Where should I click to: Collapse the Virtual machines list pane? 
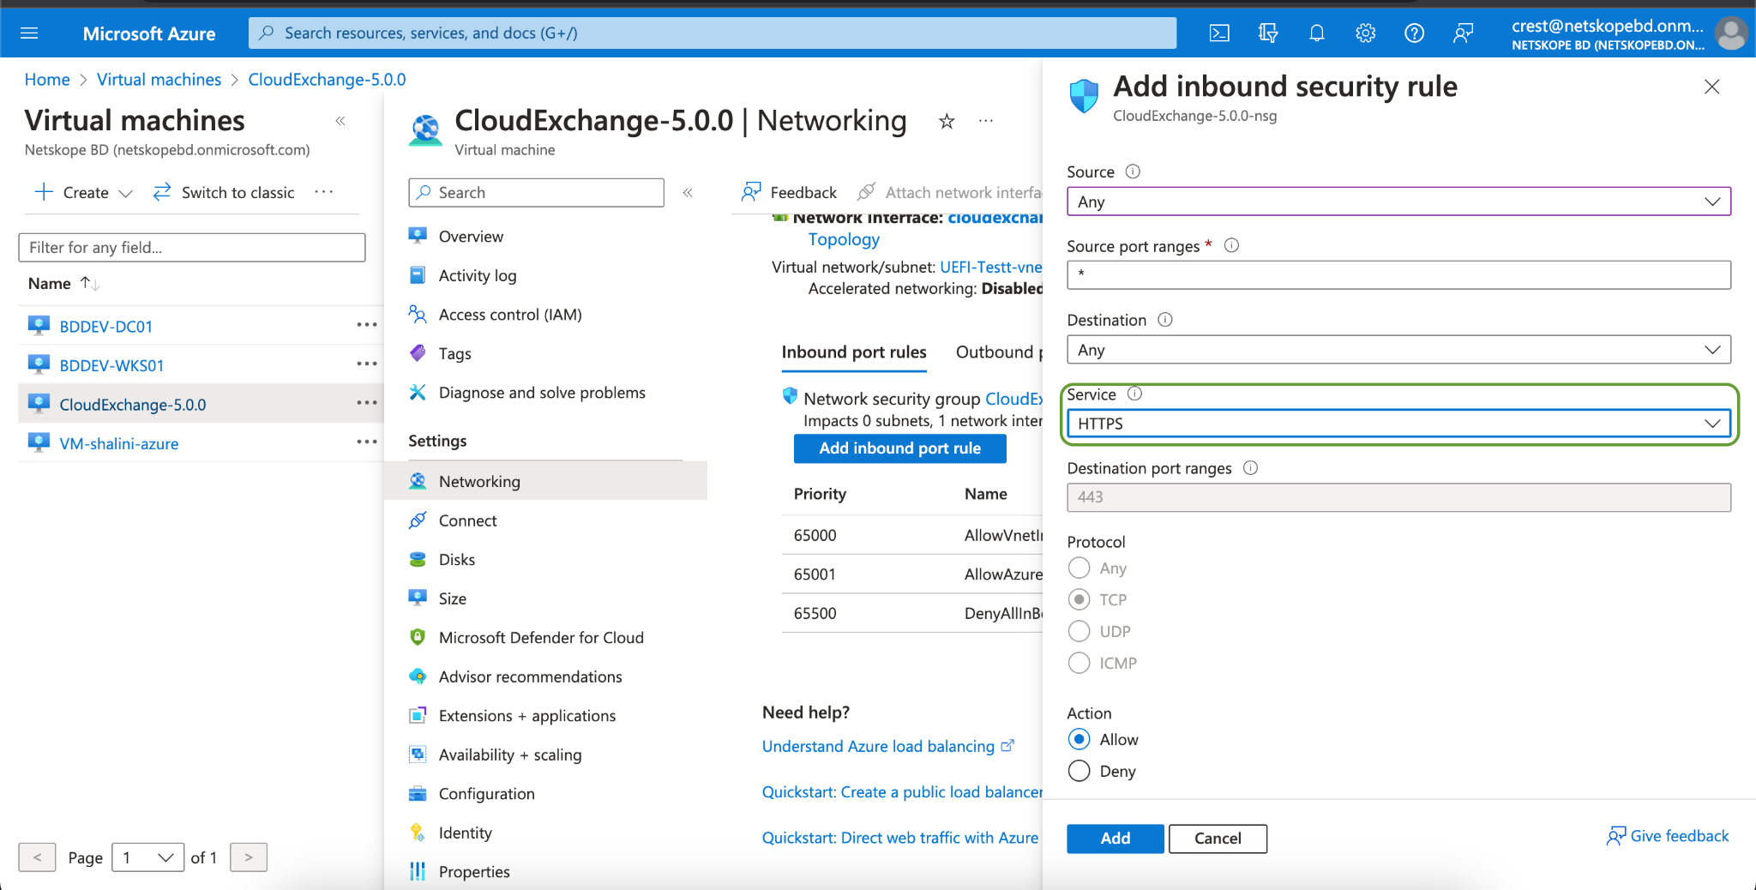pyautogui.click(x=340, y=121)
